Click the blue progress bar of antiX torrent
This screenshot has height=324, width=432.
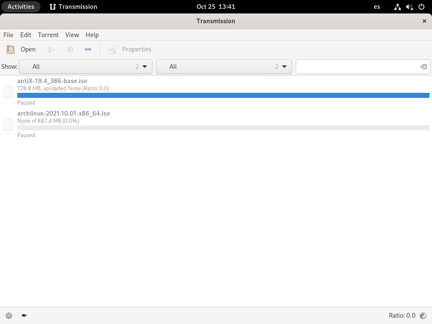click(223, 95)
